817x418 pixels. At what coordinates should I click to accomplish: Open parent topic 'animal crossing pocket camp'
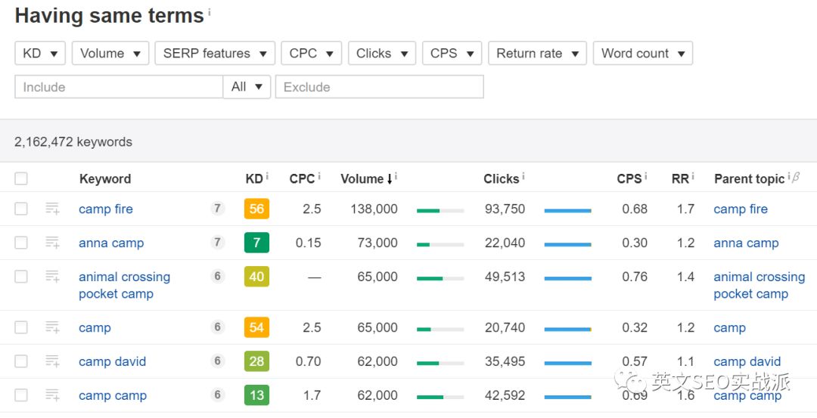[759, 285]
